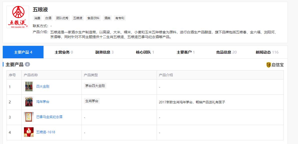Open the 四大金刚 product thumbnail
298x144 pixels.
(x=29, y=86)
